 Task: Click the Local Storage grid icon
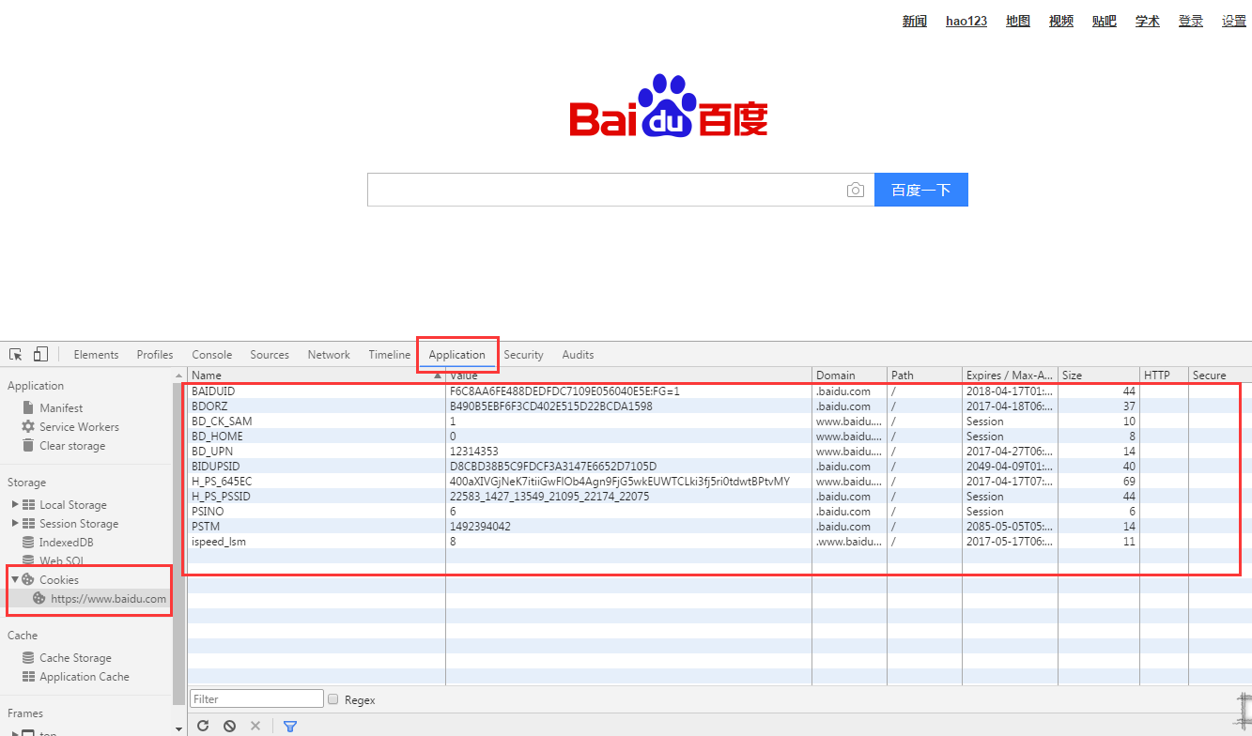29,504
